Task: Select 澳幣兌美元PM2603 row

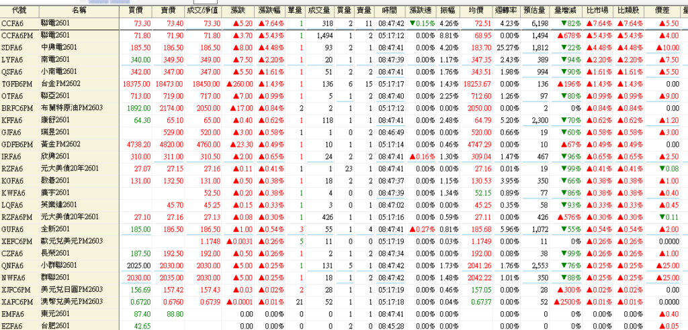Action: coord(71,300)
